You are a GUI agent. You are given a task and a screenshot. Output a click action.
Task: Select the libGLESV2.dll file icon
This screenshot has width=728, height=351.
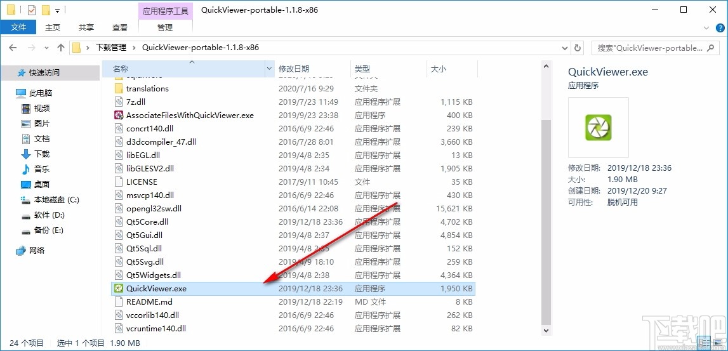119,169
